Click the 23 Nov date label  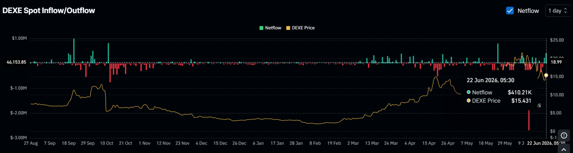coord(183,143)
